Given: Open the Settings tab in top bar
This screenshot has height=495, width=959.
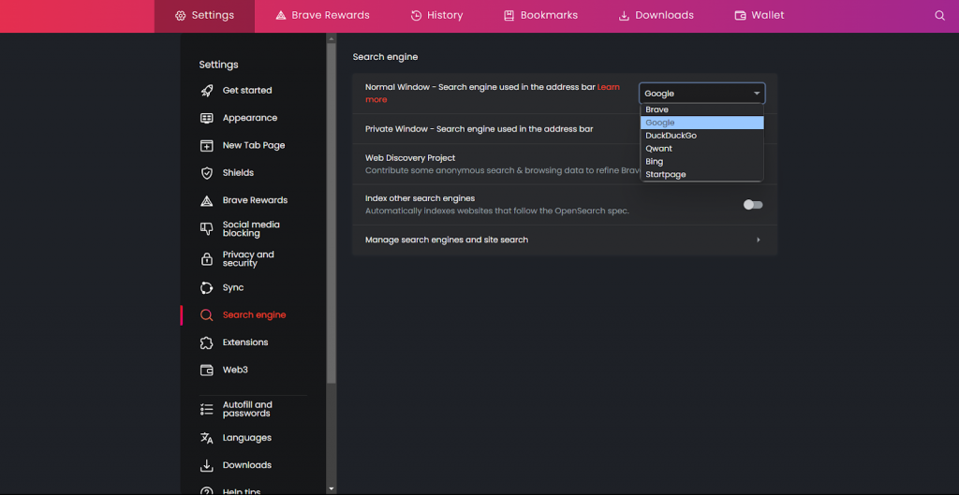Looking at the screenshot, I should click(x=204, y=16).
